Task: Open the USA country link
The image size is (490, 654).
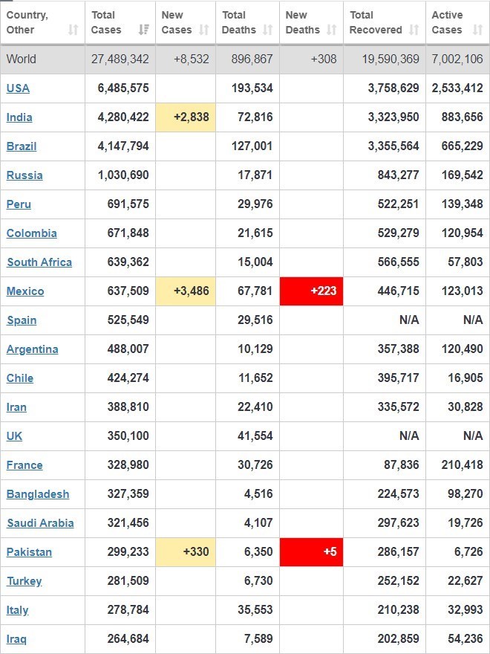Action: pos(18,88)
